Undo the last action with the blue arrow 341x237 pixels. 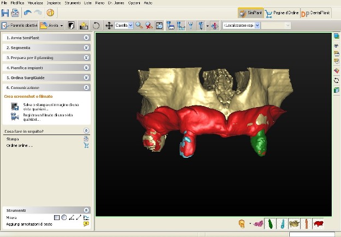point(28,13)
